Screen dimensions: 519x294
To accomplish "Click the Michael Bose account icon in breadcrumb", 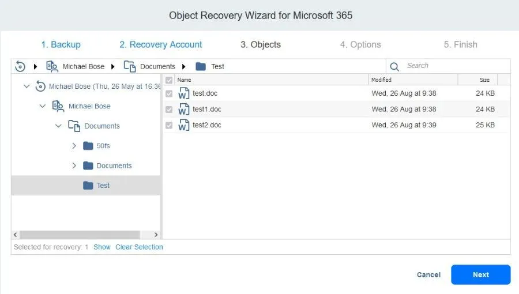I will coord(52,66).
